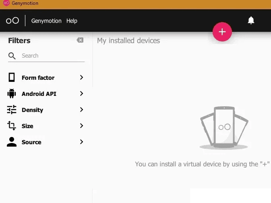Expand Android API with its chevron

click(x=82, y=93)
